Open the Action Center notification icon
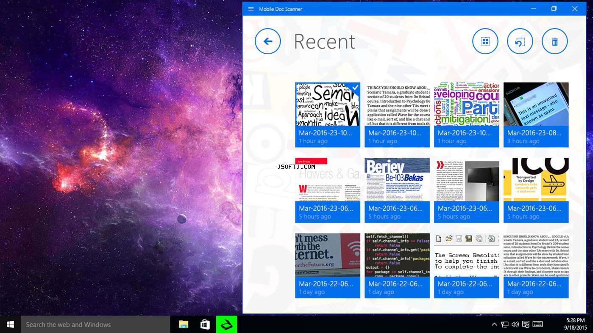Screen dimensions: 593x333 pos(526,325)
